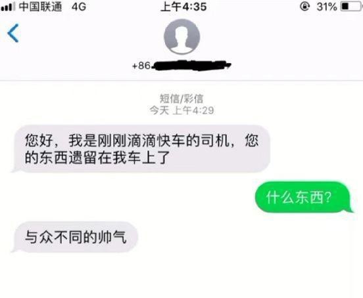Select the driver's 滴滴快车 message bubble
Image resolution: width=363 pixels, height=298 pixels.
click(141, 149)
